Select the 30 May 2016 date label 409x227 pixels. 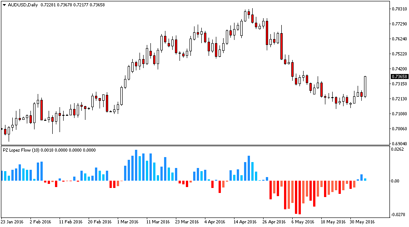pyautogui.click(x=362, y=222)
